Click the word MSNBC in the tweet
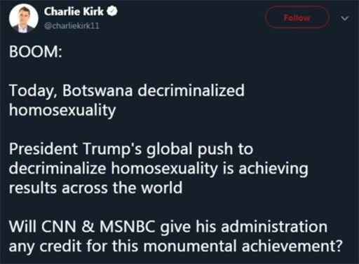The width and height of the screenshot is (359, 264). (128, 226)
